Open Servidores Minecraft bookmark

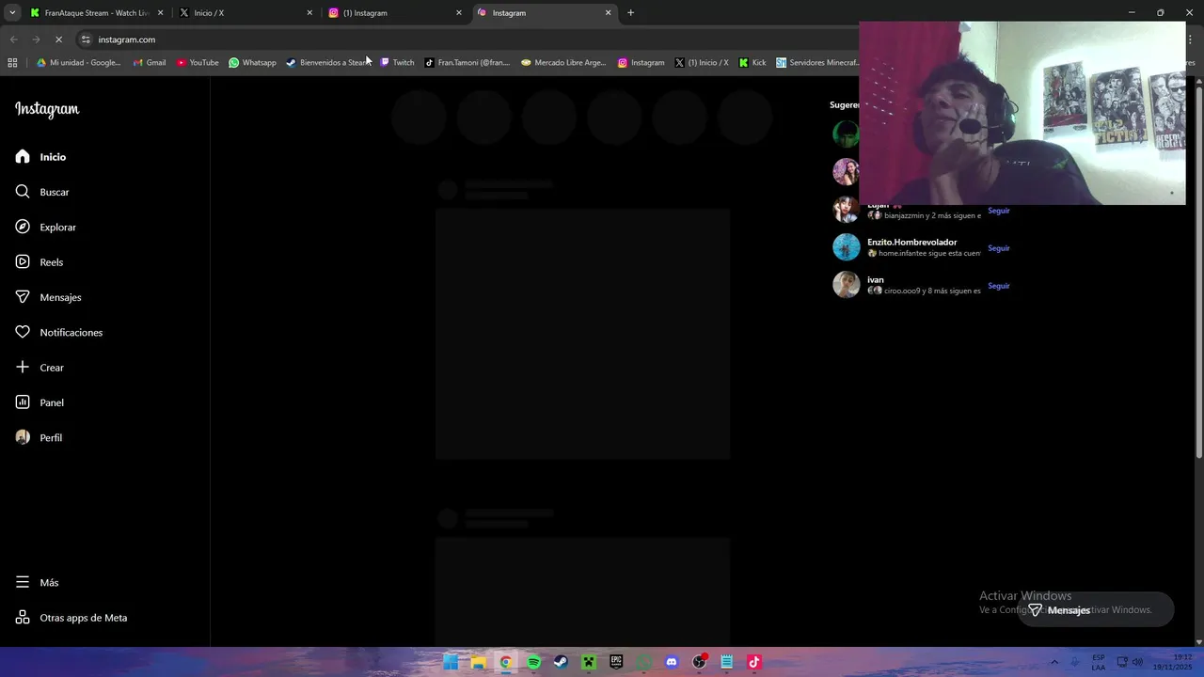816,63
